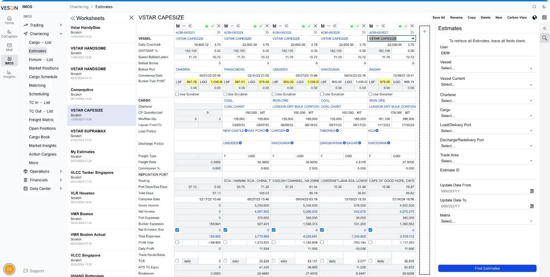Image resolution: width=550 pixels, height=277 pixels.
Task: Open the Charterer filter dropdown
Action: pos(487,101)
